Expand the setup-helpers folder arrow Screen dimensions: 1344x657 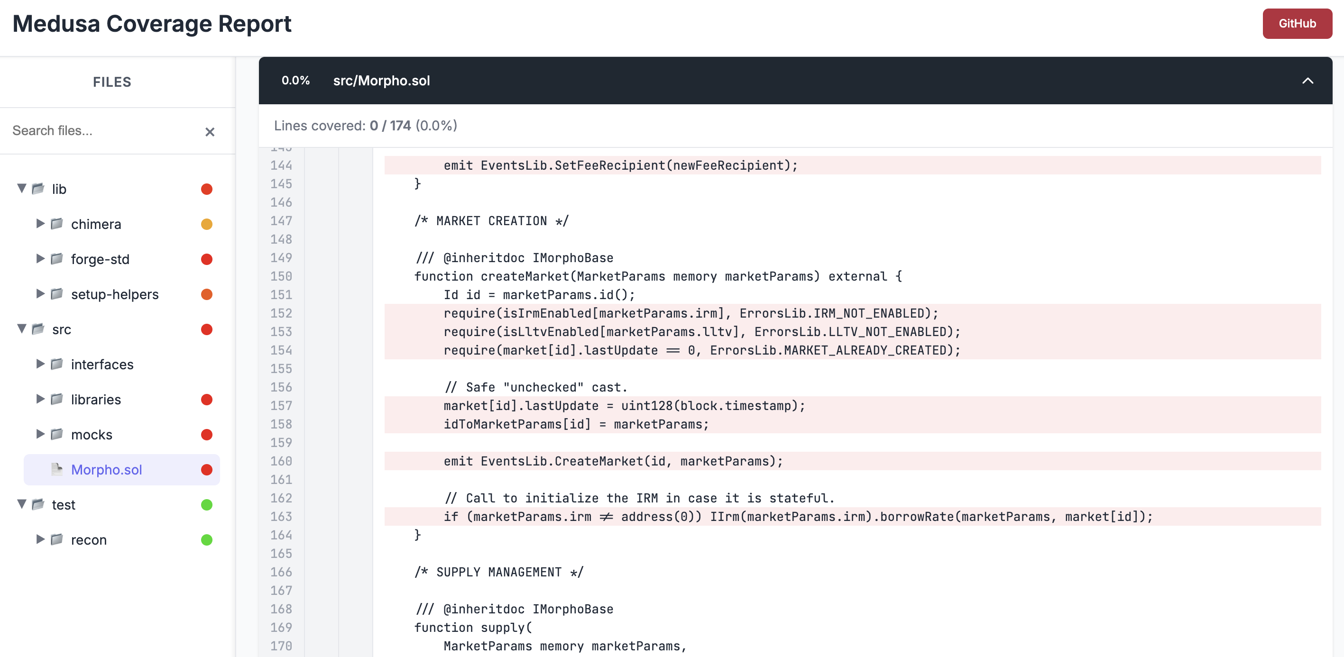click(40, 293)
